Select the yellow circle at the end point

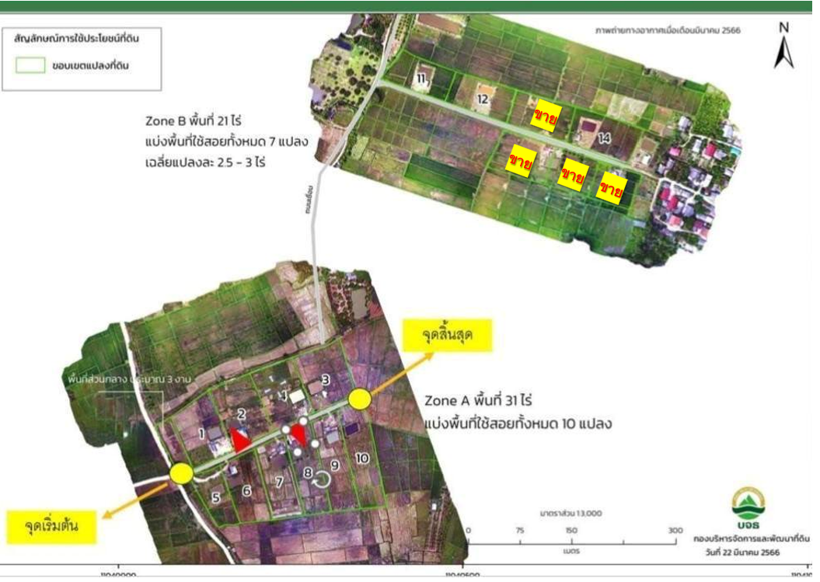click(x=360, y=399)
